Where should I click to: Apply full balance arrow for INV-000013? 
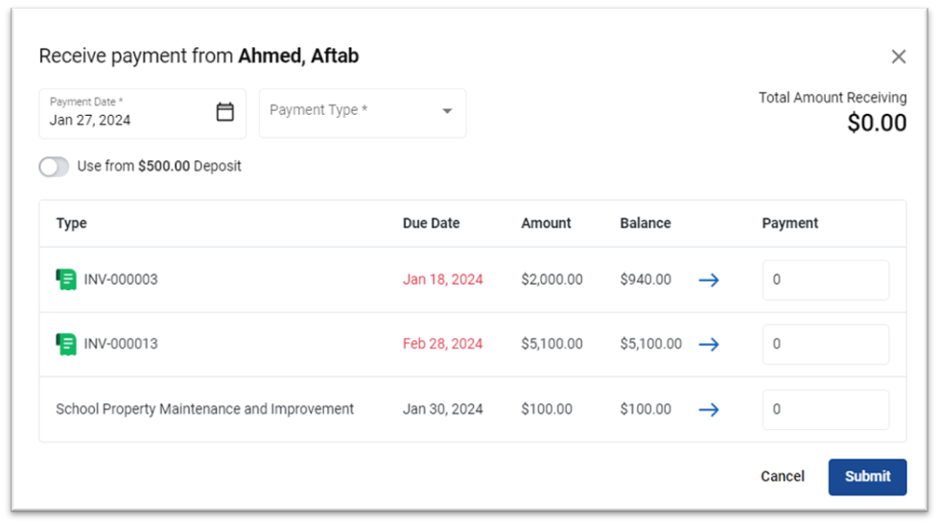pyautogui.click(x=709, y=345)
